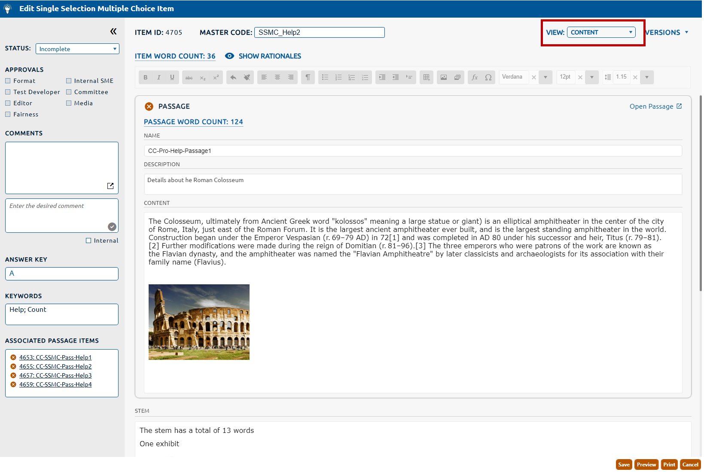
Task: Click the insert image icon
Action: (x=444, y=77)
